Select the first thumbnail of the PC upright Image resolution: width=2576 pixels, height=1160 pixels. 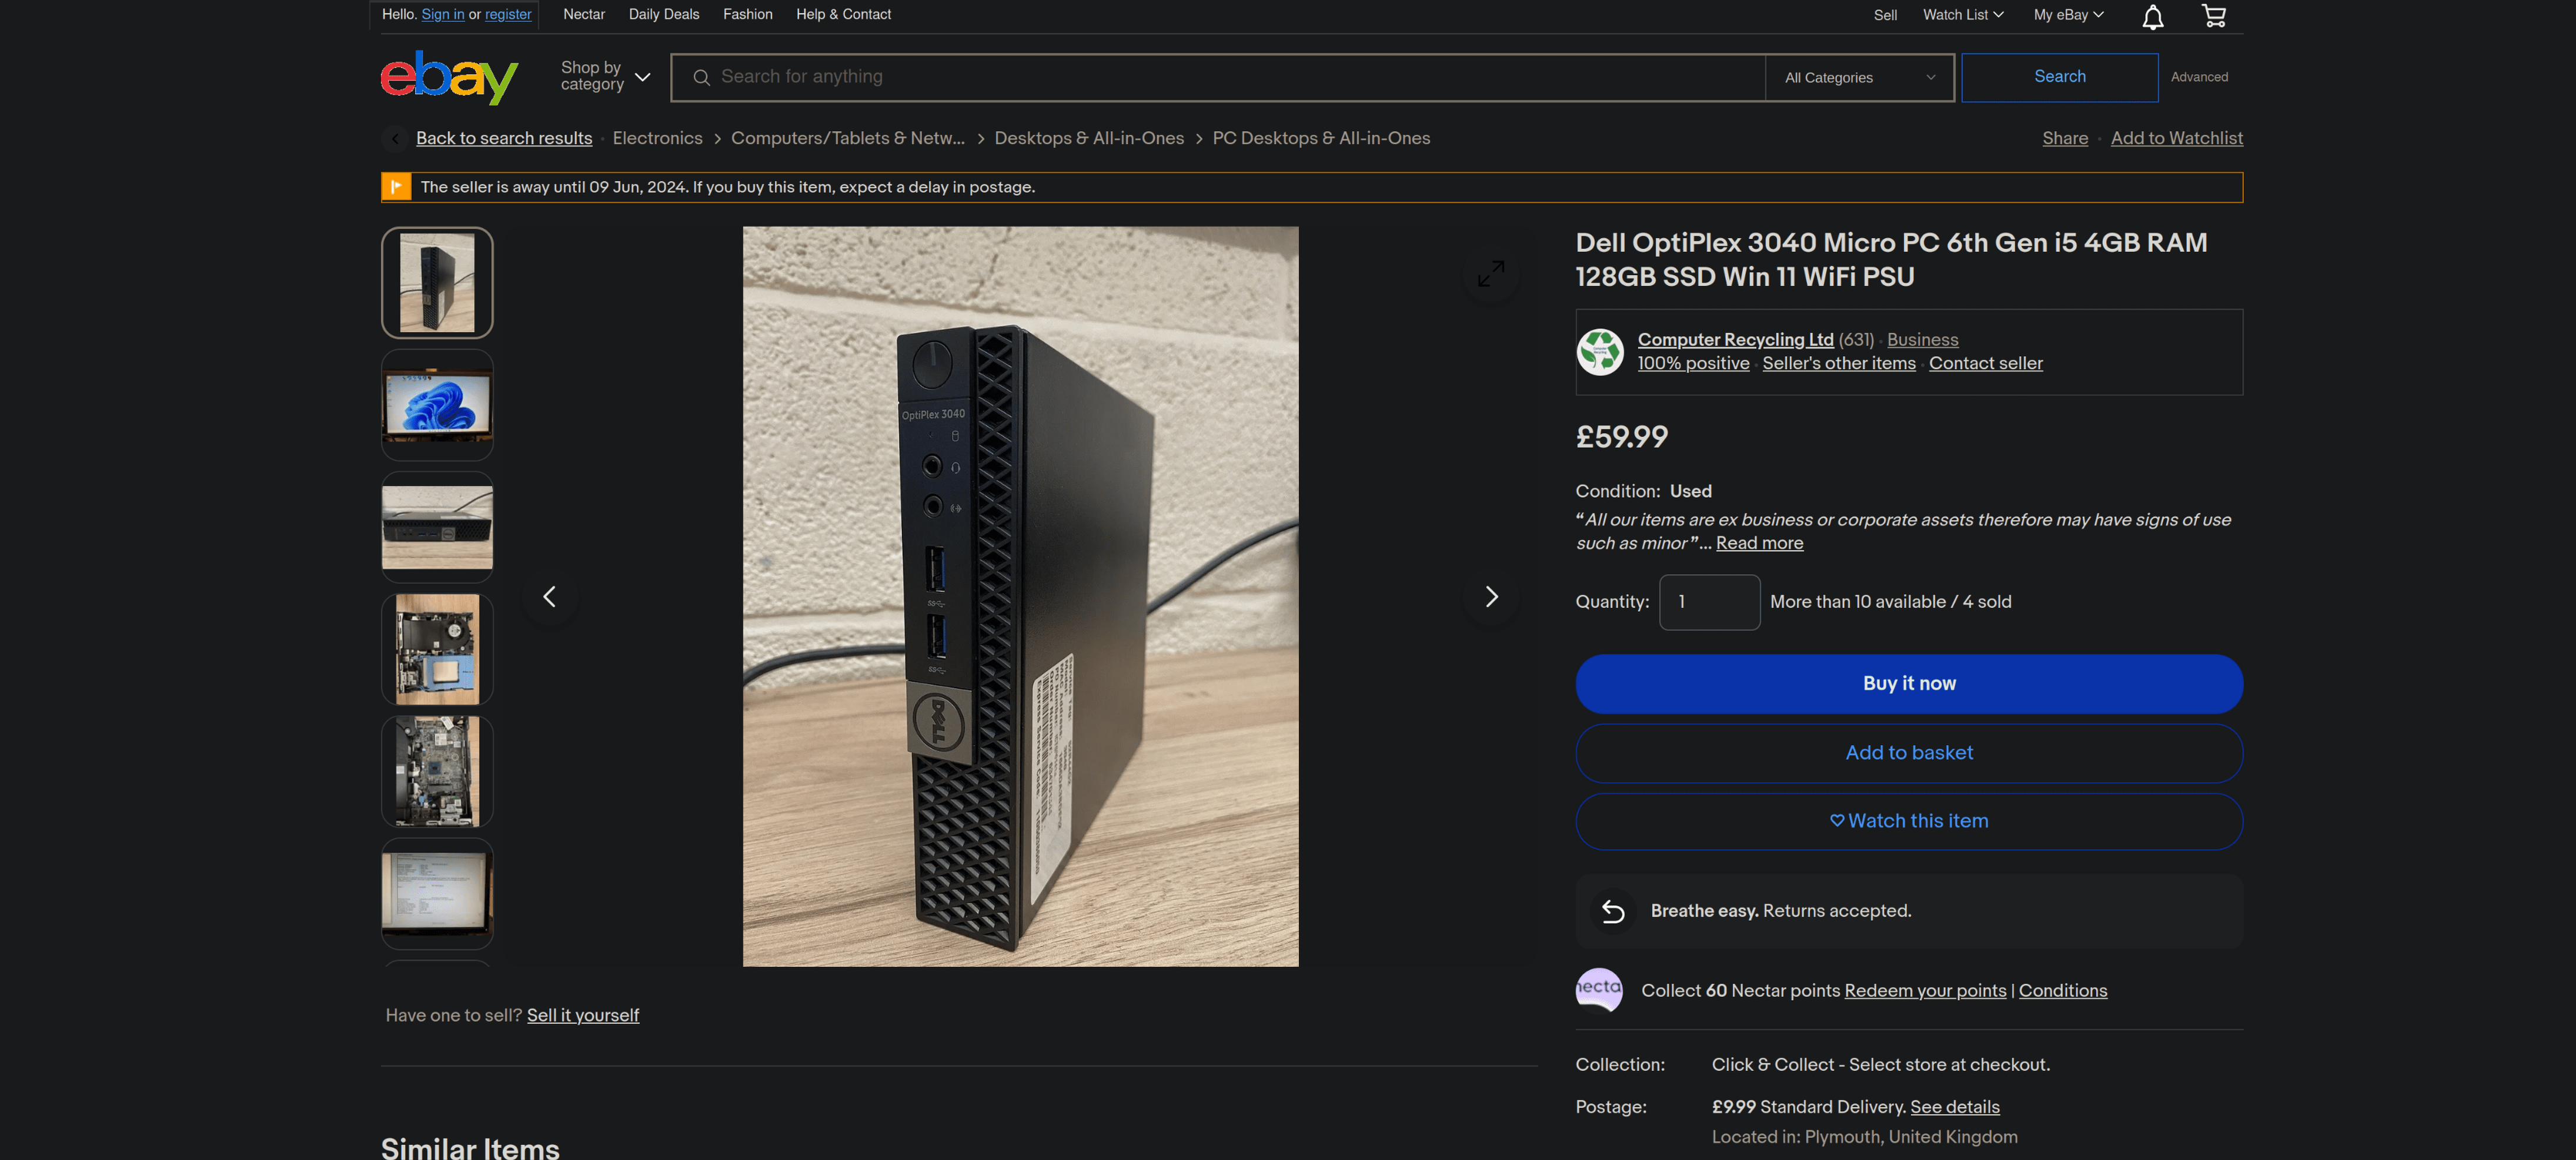tap(437, 283)
